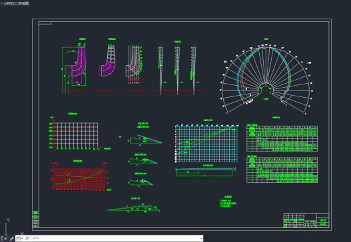The height and width of the screenshot is (242, 351).
Task: Open the view name viewport control
Action: 9,3
